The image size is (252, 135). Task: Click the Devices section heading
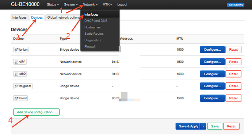[19, 30]
